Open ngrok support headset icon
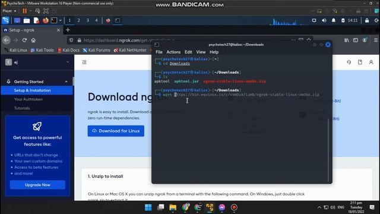The width and height of the screenshot is (380, 214). point(349,62)
